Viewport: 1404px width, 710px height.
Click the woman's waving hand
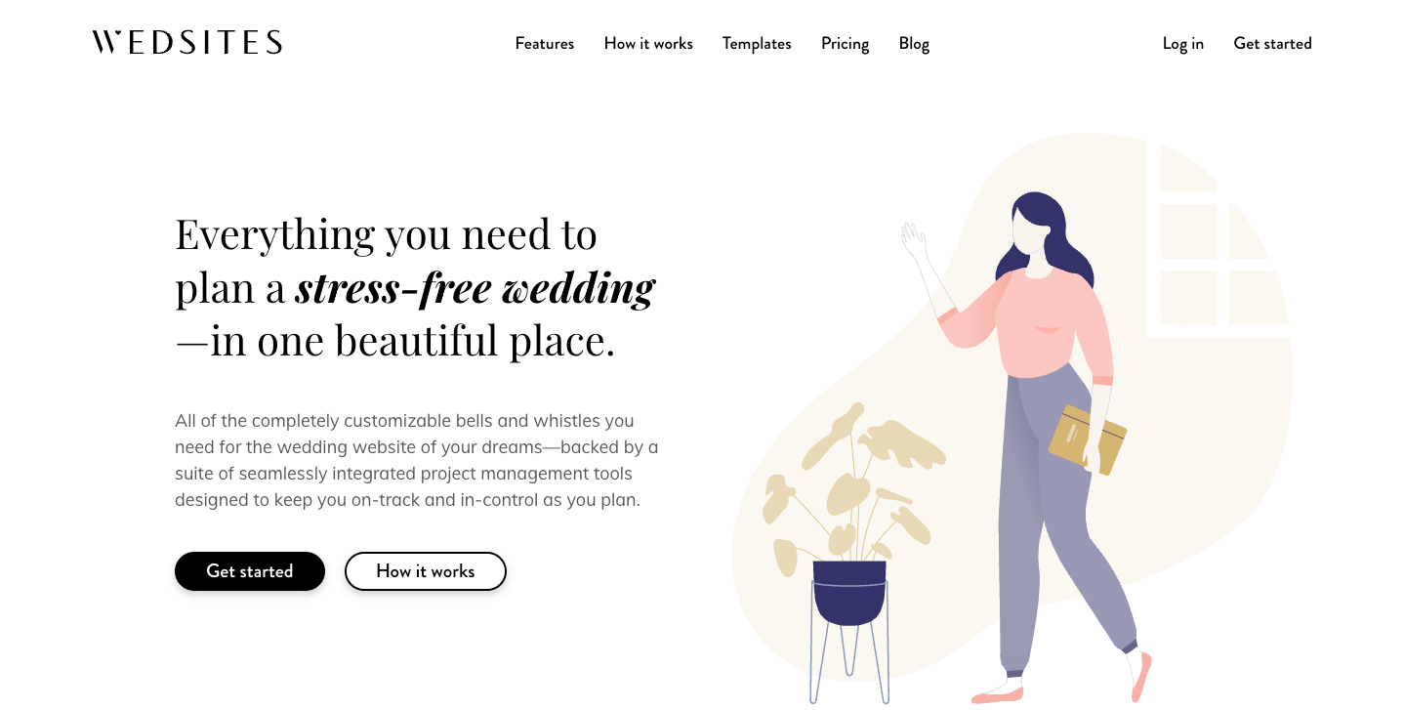(913, 240)
